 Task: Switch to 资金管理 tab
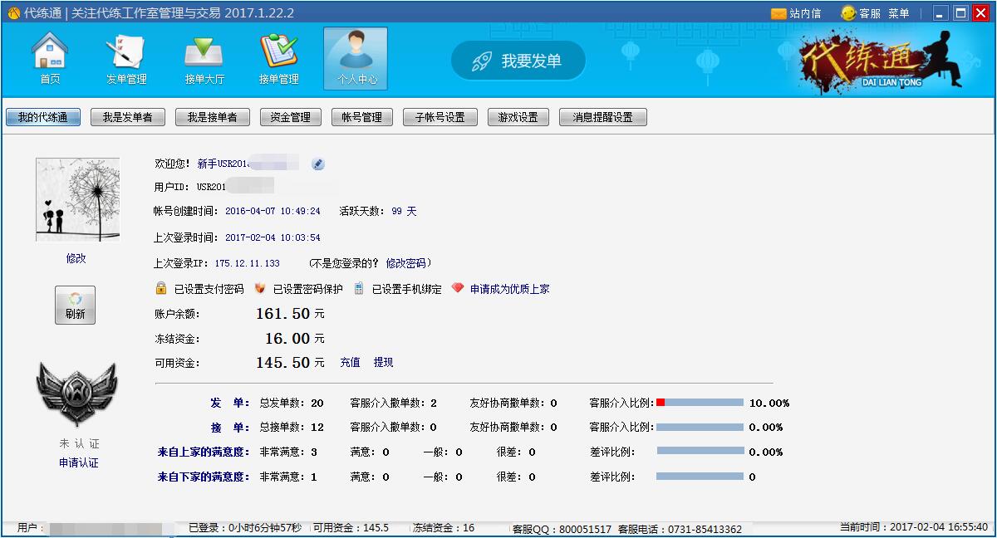[x=290, y=118]
